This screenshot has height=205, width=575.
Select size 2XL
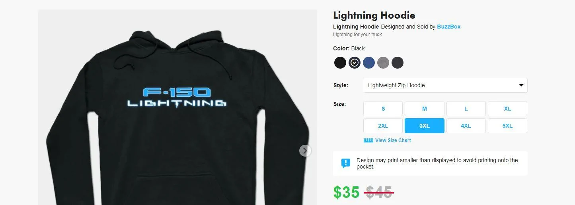[x=383, y=126]
